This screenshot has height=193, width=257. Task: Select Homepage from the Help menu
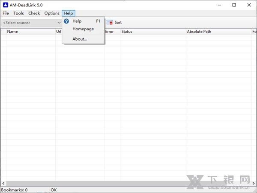(x=83, y=29)
